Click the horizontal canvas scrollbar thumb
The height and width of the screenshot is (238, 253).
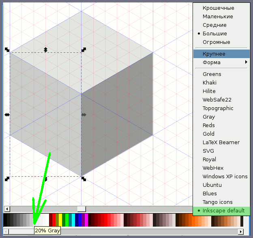click(x=81, y=209)
